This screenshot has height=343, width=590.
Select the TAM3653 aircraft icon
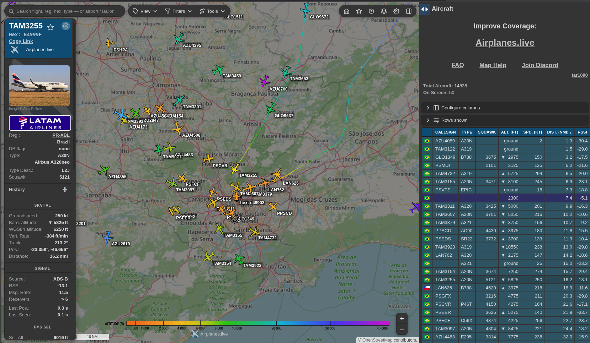(x=286, y=72)
